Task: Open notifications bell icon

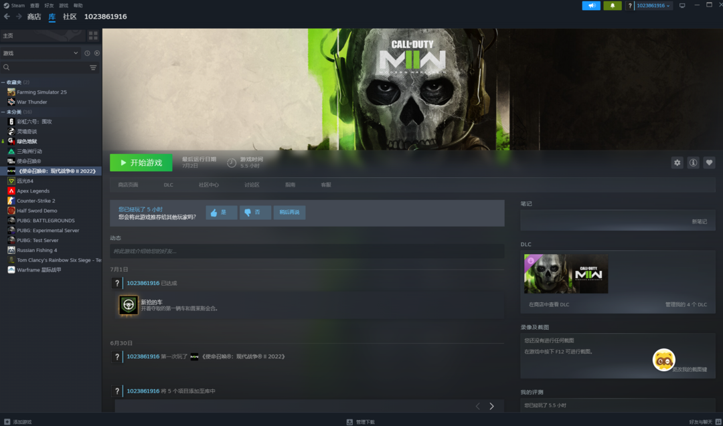Action: point(613,5)
